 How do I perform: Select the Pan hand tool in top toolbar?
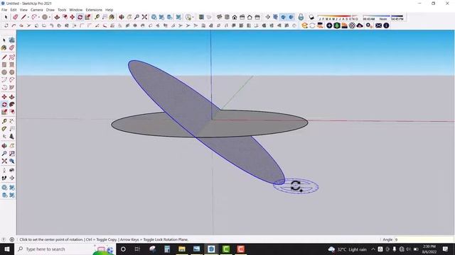[x=129, y=17]
